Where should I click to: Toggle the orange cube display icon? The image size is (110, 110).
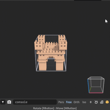coord(107,102)
